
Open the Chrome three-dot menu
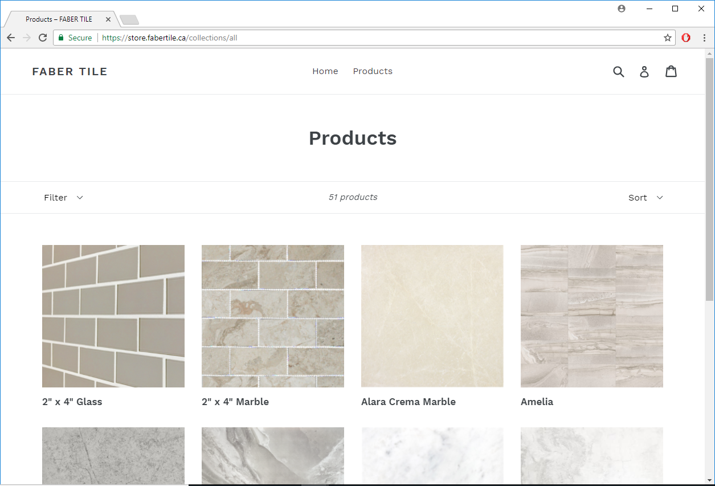pos(704,38)
